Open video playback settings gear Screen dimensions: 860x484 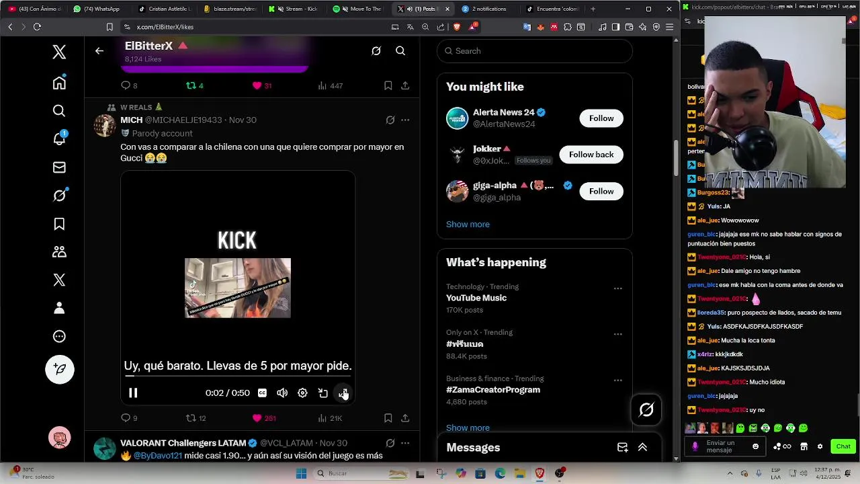pos(302,393)
